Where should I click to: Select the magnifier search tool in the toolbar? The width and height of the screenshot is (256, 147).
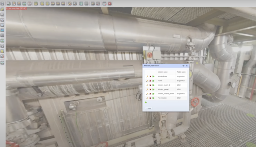click(75, 3)
